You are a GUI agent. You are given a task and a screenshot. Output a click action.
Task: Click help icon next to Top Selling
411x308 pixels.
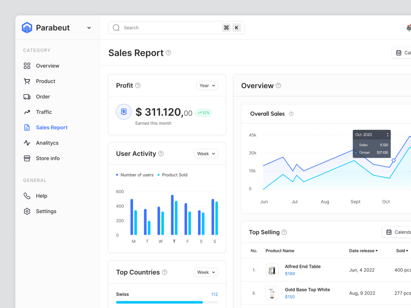(284, 232)
